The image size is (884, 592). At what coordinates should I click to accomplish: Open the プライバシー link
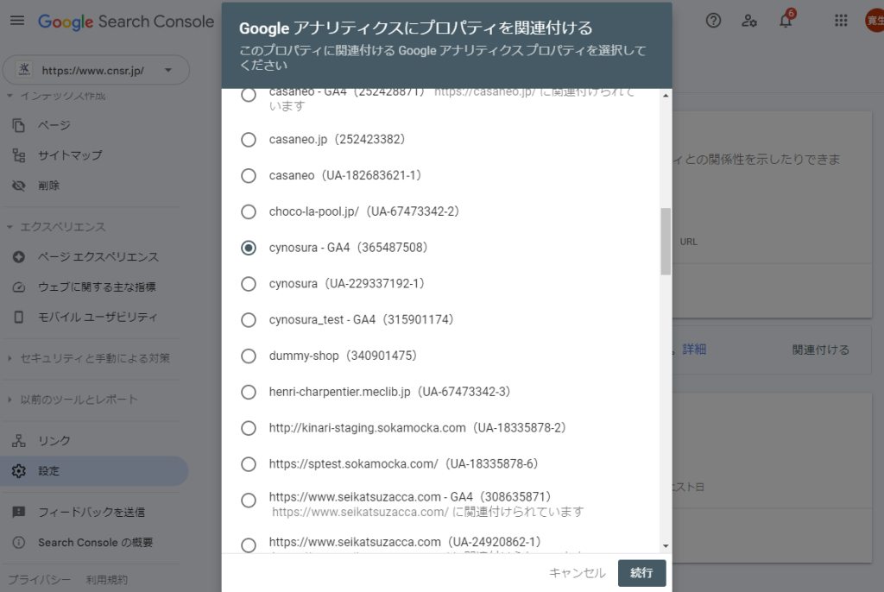40,580
